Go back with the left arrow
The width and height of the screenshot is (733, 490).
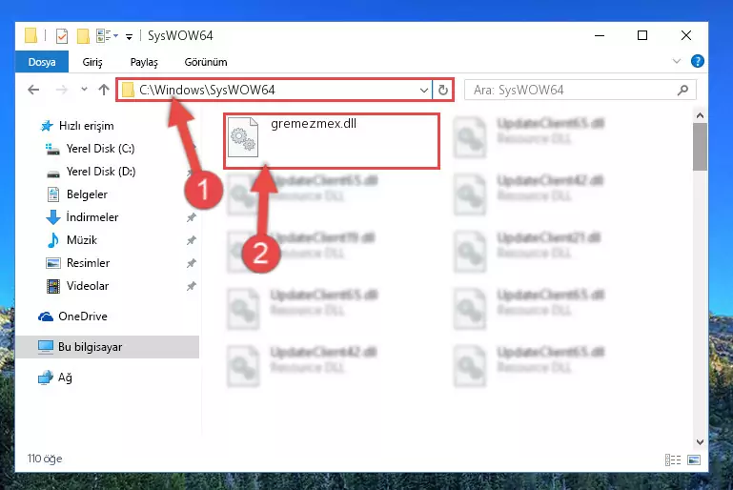33,90
